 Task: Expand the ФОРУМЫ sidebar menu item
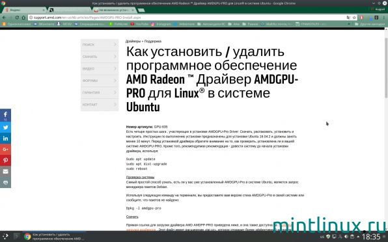pyautogui.click(x=100, y=81)
